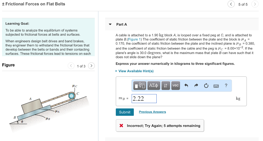Screen dimensions: 263x141
Task: Go to the previous problem (5 of 5)
Action: 231,4
